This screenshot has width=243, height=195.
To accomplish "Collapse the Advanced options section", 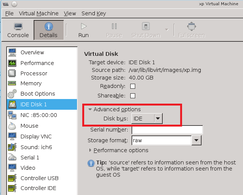I will [x=90, y=109].
